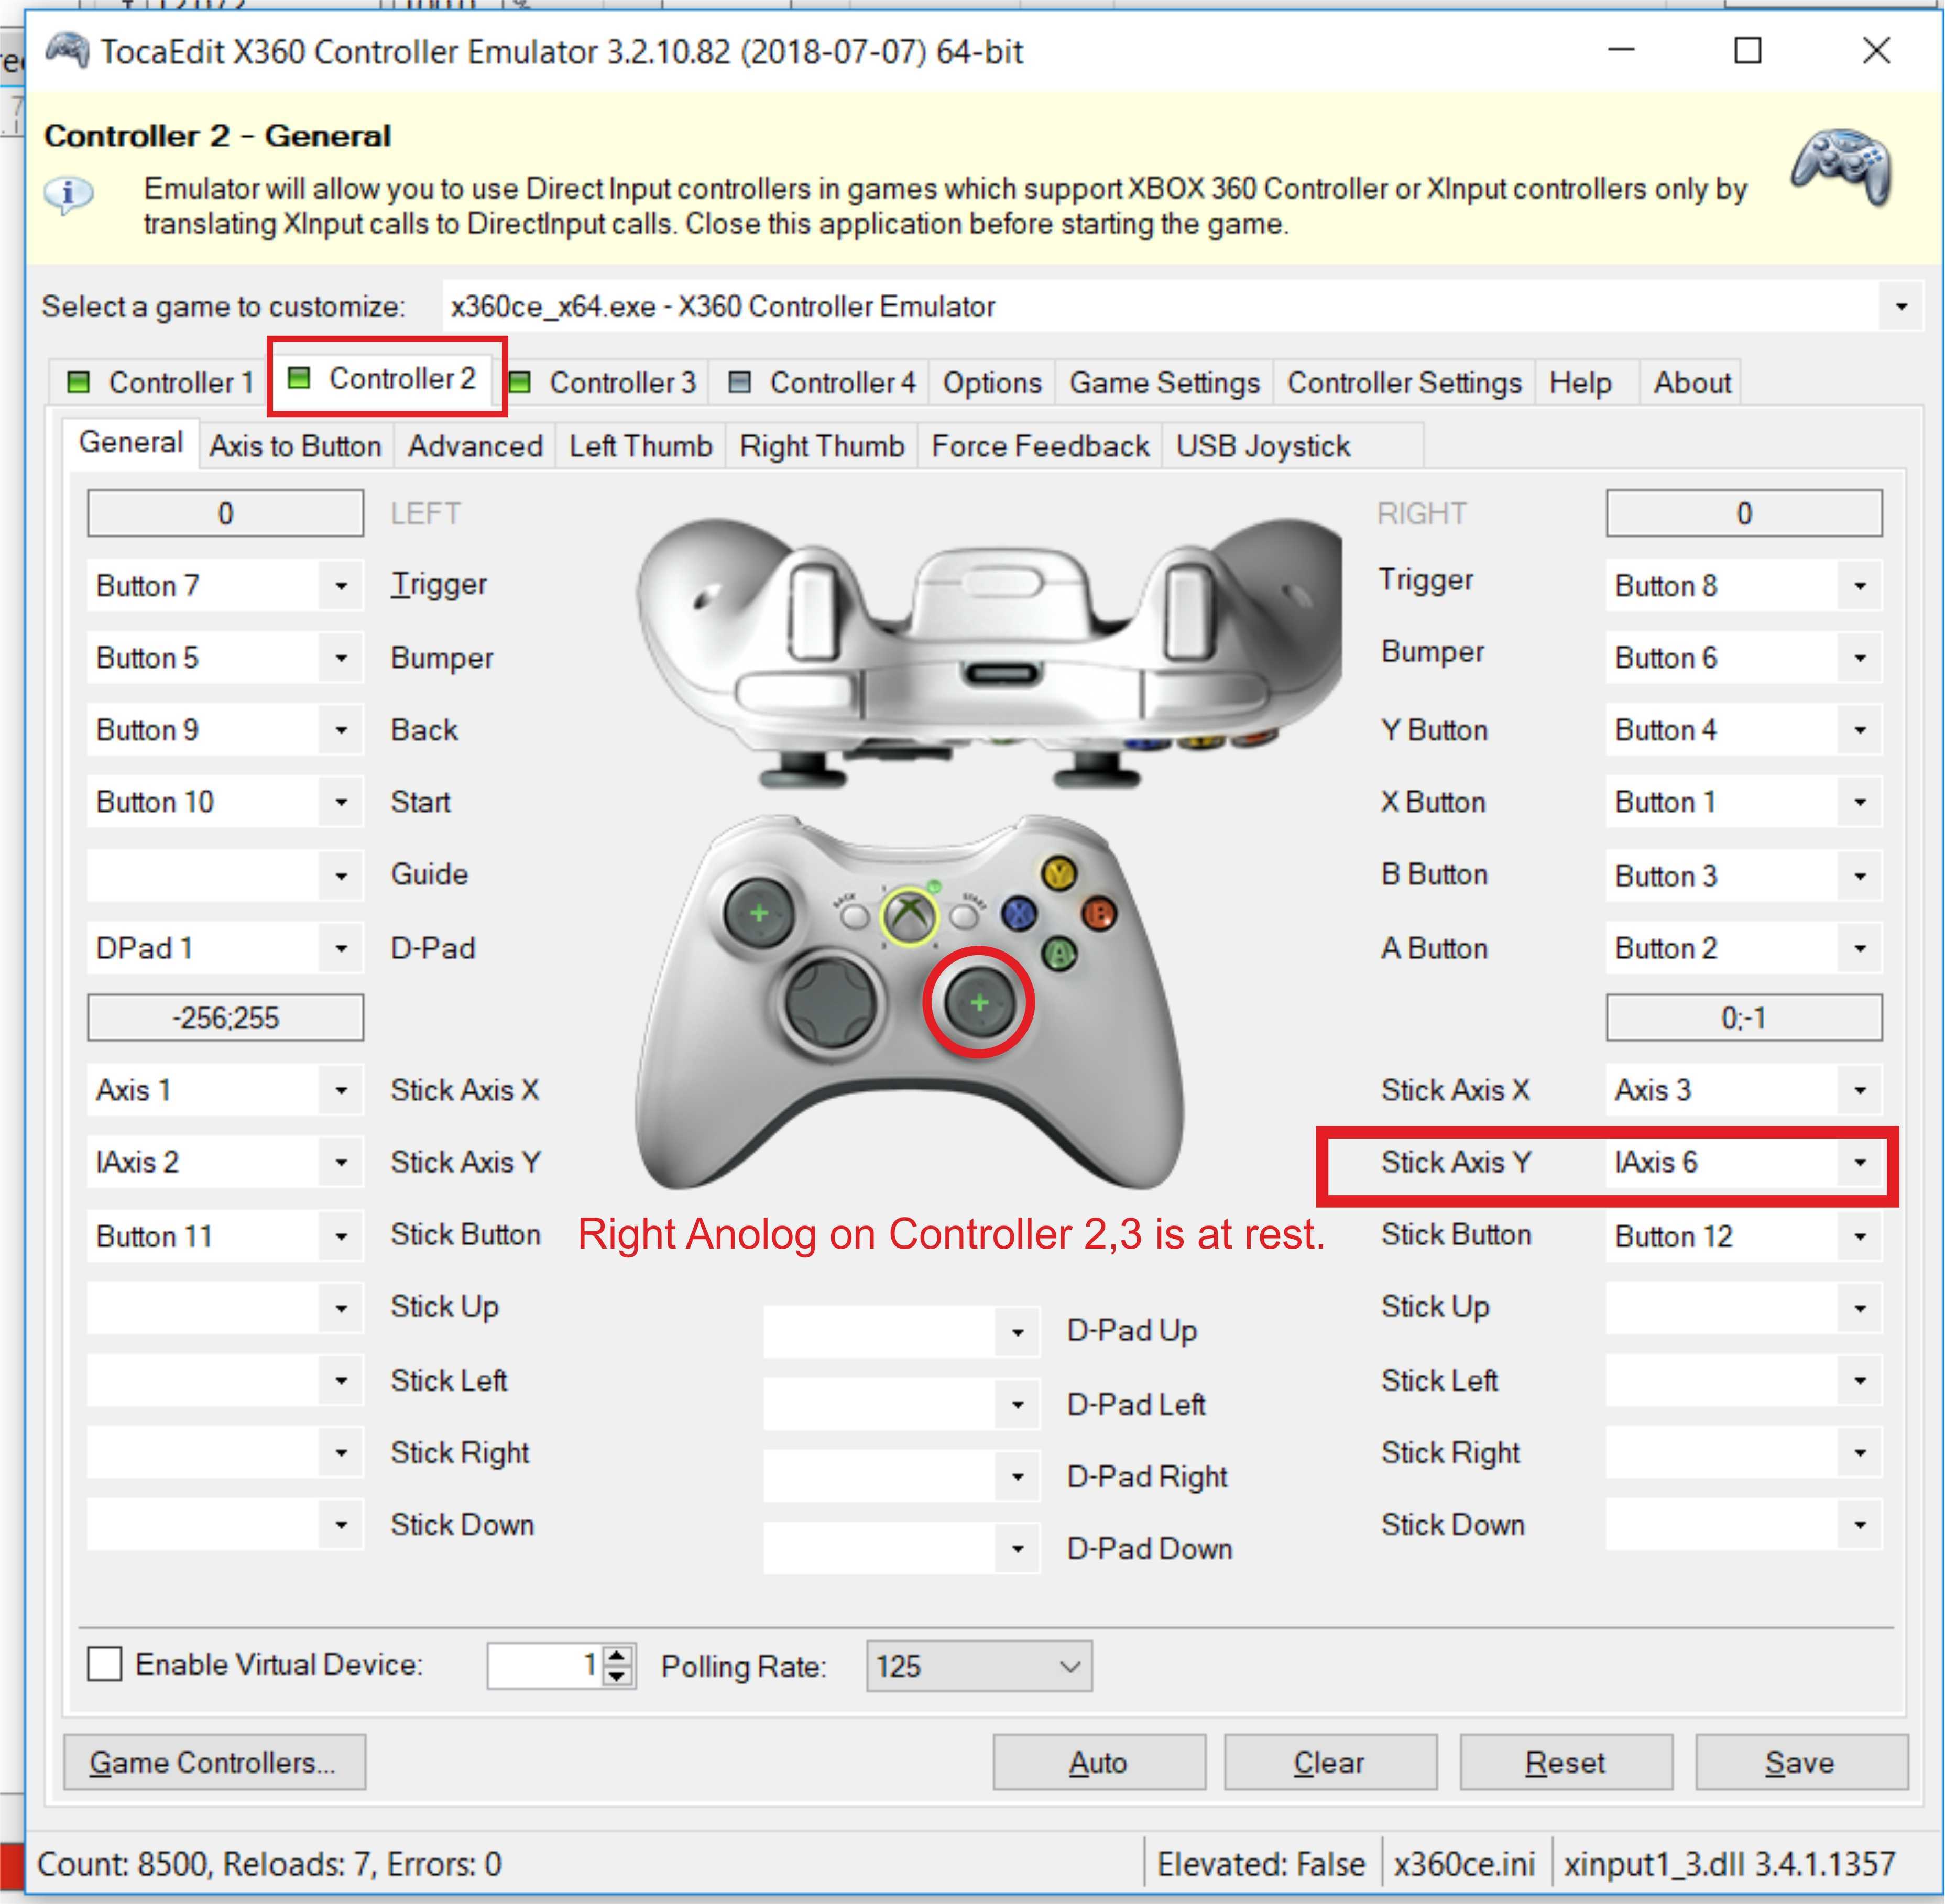This screenshot has height=1904, width=1945.
Task: Click the xinput1_3.dll 3.4.1.1357 status entry
Action: coord(1729,1864)
